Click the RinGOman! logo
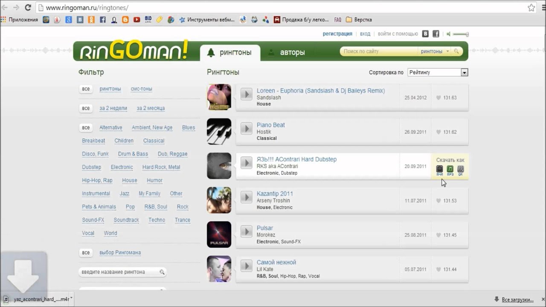Image resolution: width=546 pixels, height=307 pixels. coord(134,51)
